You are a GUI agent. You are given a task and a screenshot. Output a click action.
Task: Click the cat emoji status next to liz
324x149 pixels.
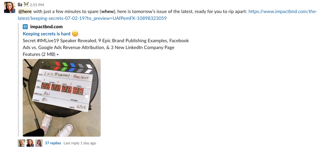coord(26,5)
